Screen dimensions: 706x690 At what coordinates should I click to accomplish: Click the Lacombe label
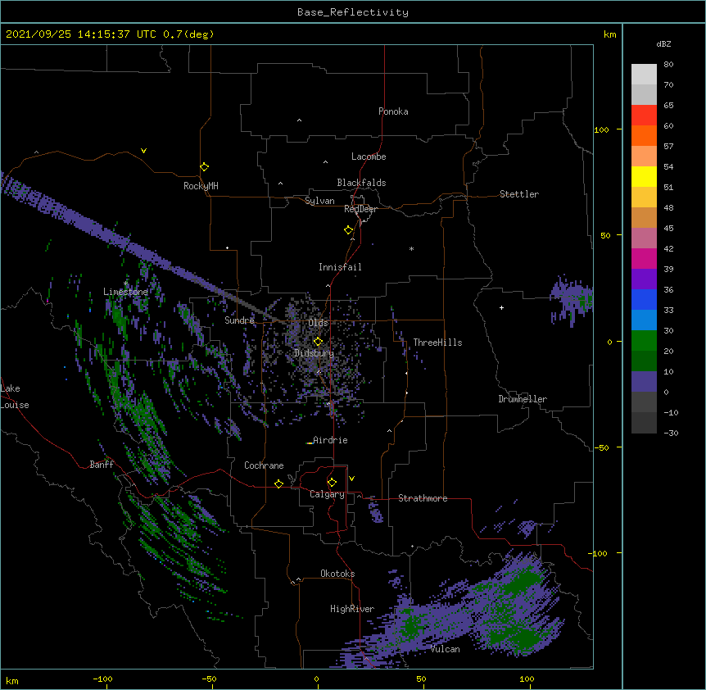click(x=369, y=157)
